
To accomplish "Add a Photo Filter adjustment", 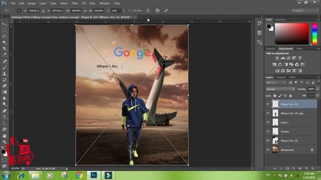I will point(291,64).
